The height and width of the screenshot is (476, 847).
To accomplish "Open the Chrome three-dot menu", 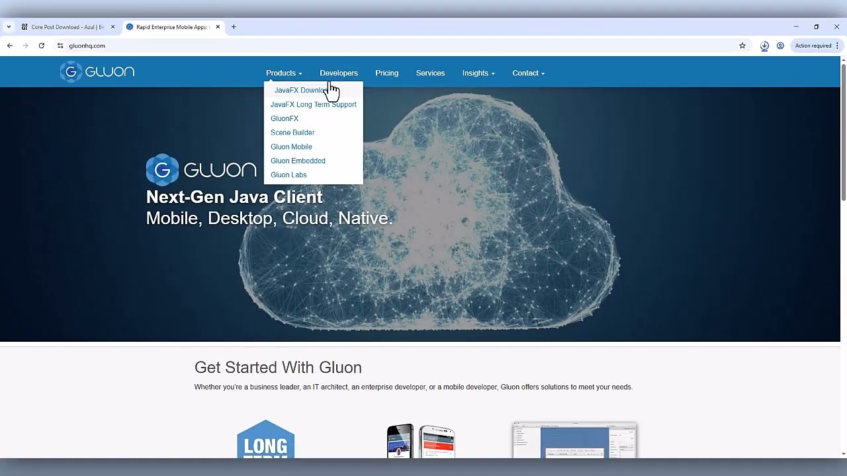I will coord(837,46).
